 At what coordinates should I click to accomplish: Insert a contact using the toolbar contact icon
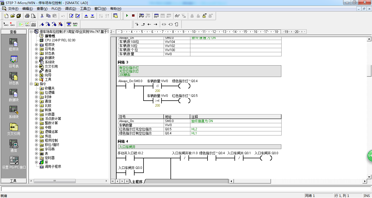point(164,24)
